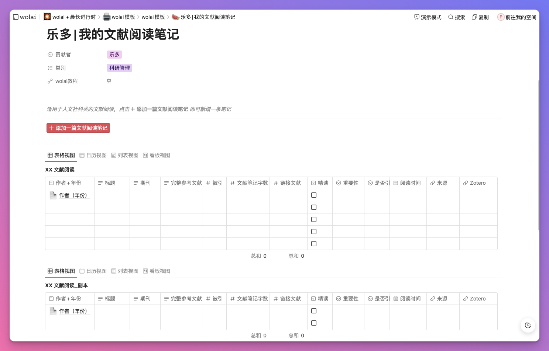Enter 演示模式 presentation mode

pos(428,17)
